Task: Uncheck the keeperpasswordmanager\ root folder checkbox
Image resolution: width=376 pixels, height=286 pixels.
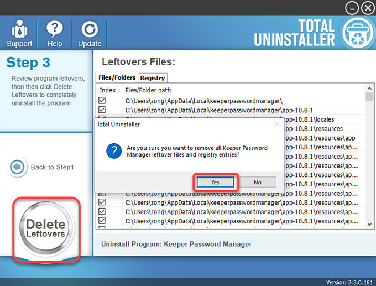Action: click(102, 100)
